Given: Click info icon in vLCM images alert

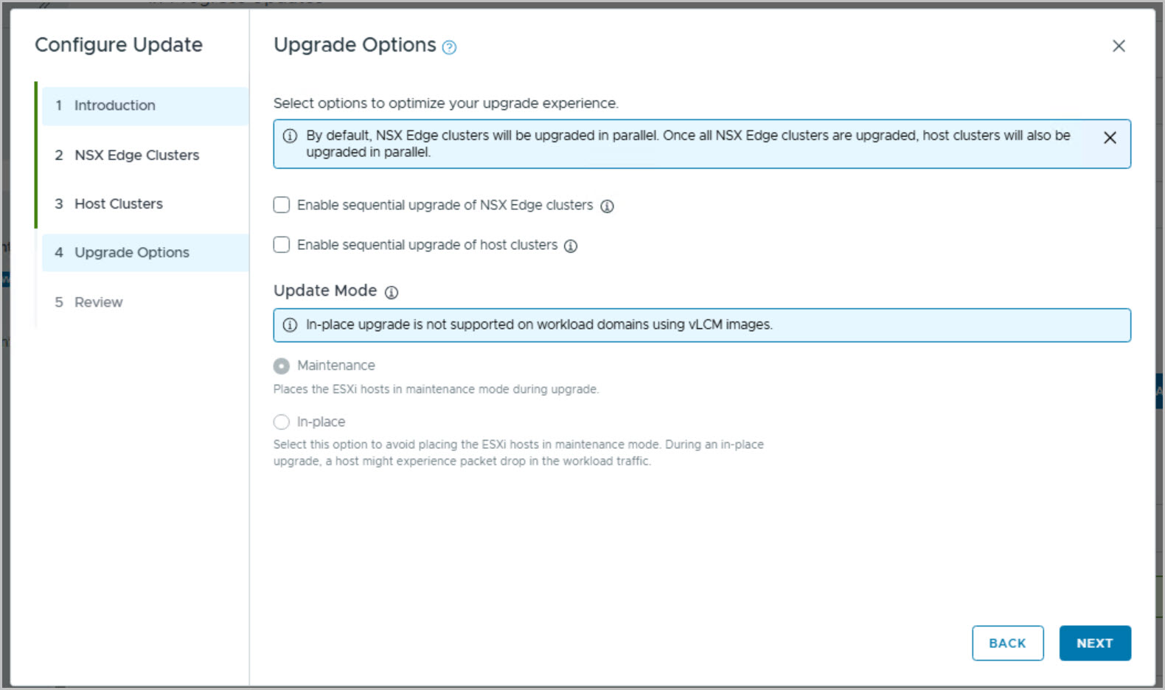Looking at the screenshot, I should tap(291, 325).
